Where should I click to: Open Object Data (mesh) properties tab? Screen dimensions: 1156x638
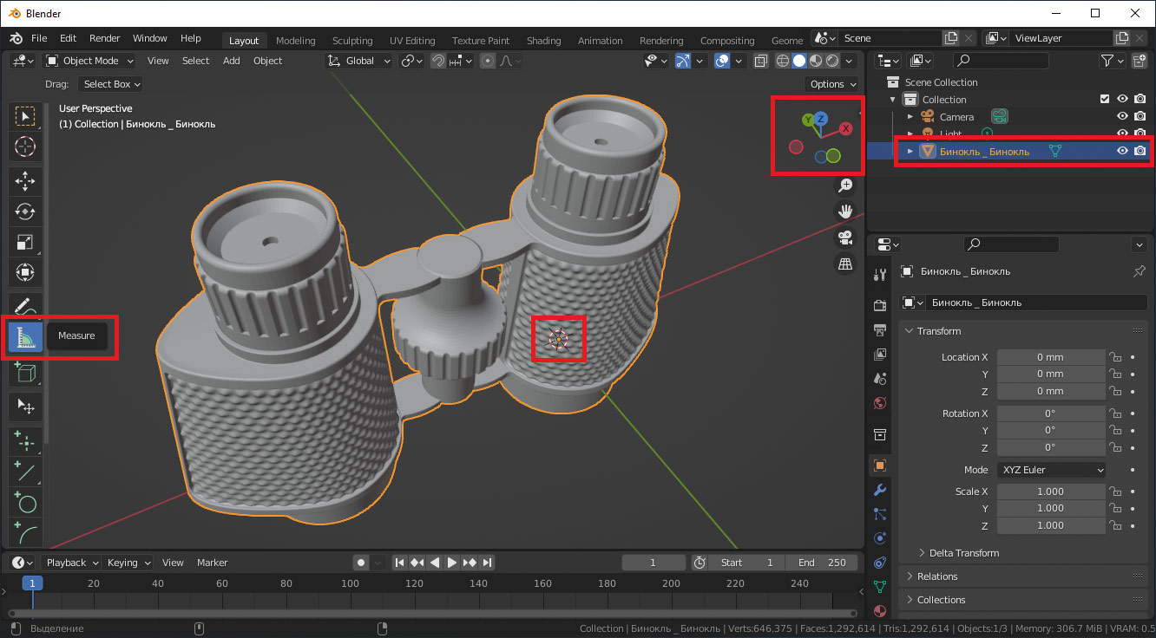coord(880,587)
